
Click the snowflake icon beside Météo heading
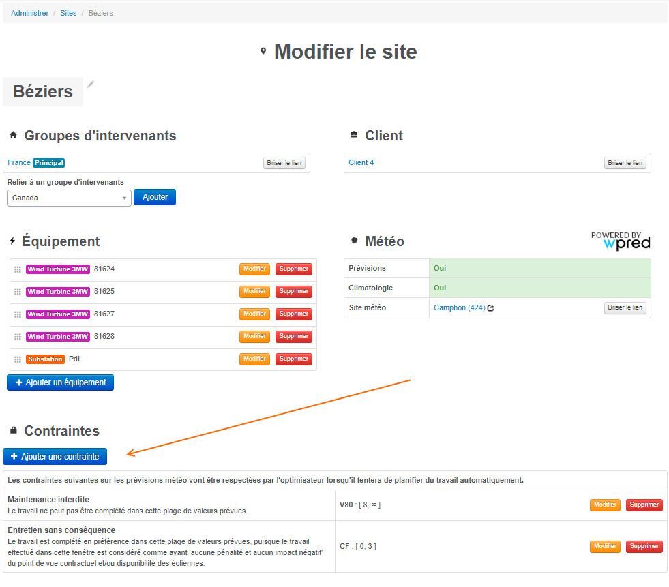point(355,241)
